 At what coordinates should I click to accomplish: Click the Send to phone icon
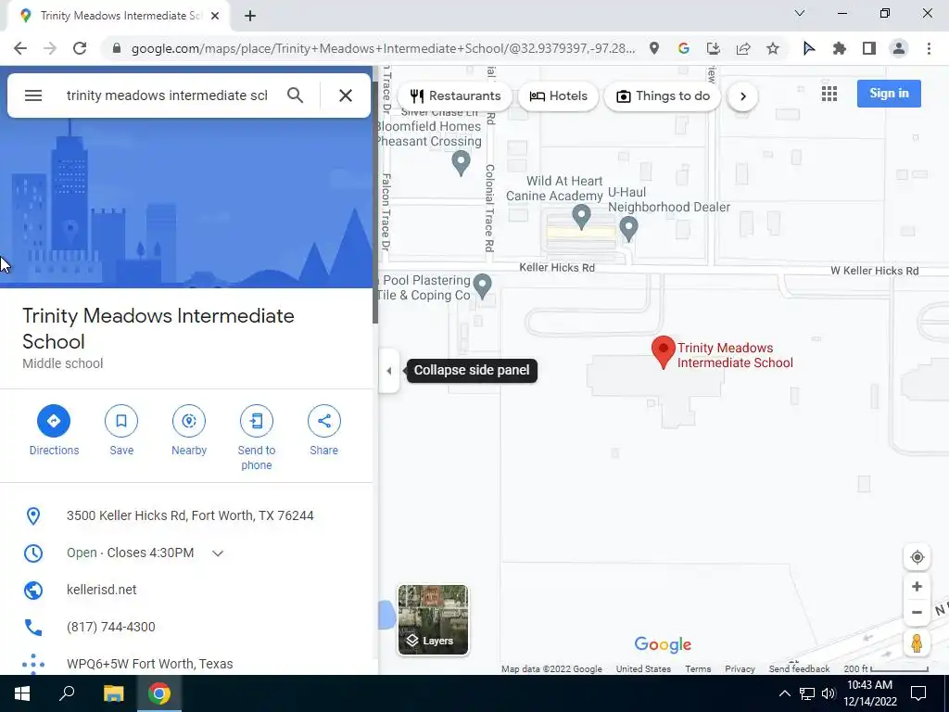click(x=257, y=421)
